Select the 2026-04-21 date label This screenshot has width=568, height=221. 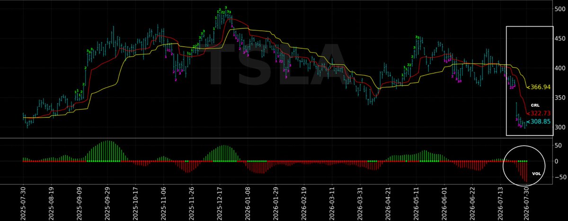387,203
